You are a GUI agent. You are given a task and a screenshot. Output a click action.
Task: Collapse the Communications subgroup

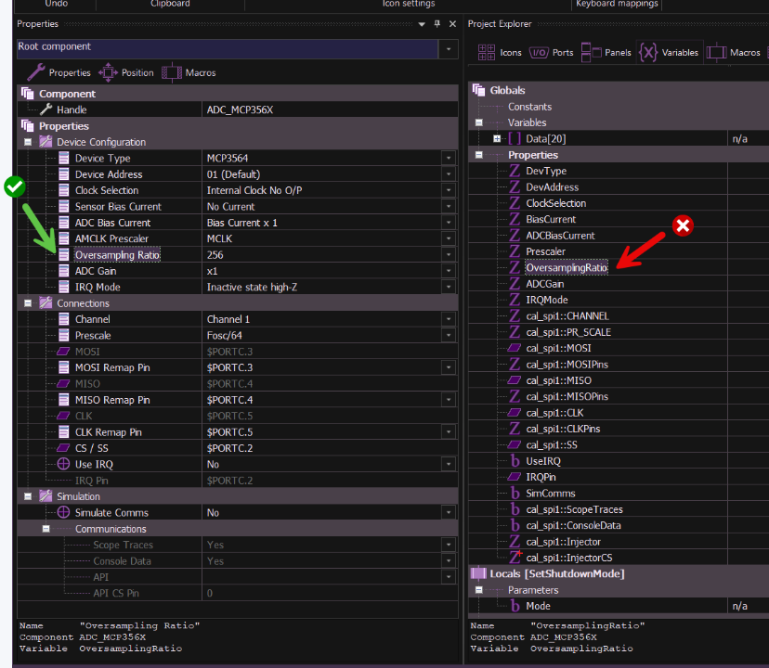(46, 529)
